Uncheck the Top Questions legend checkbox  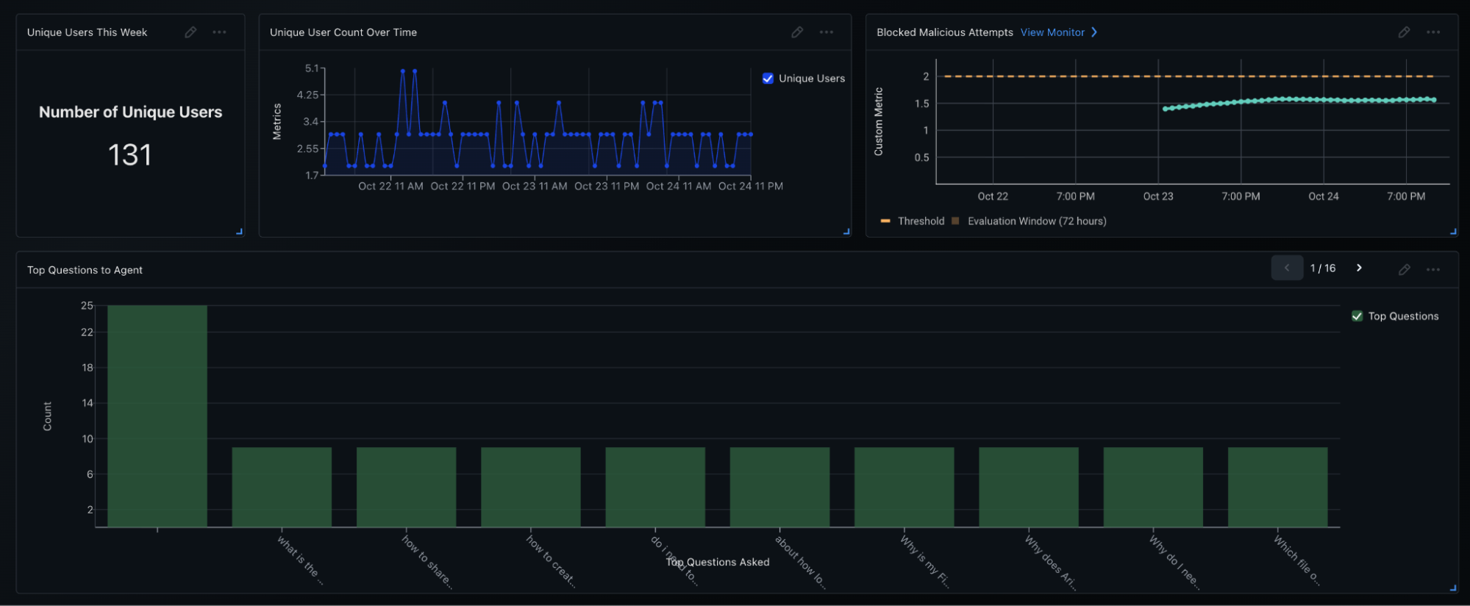click(1357, 316)
